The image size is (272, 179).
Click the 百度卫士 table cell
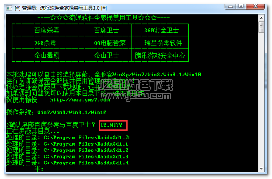pyautogui.click(x=103, y=30)
